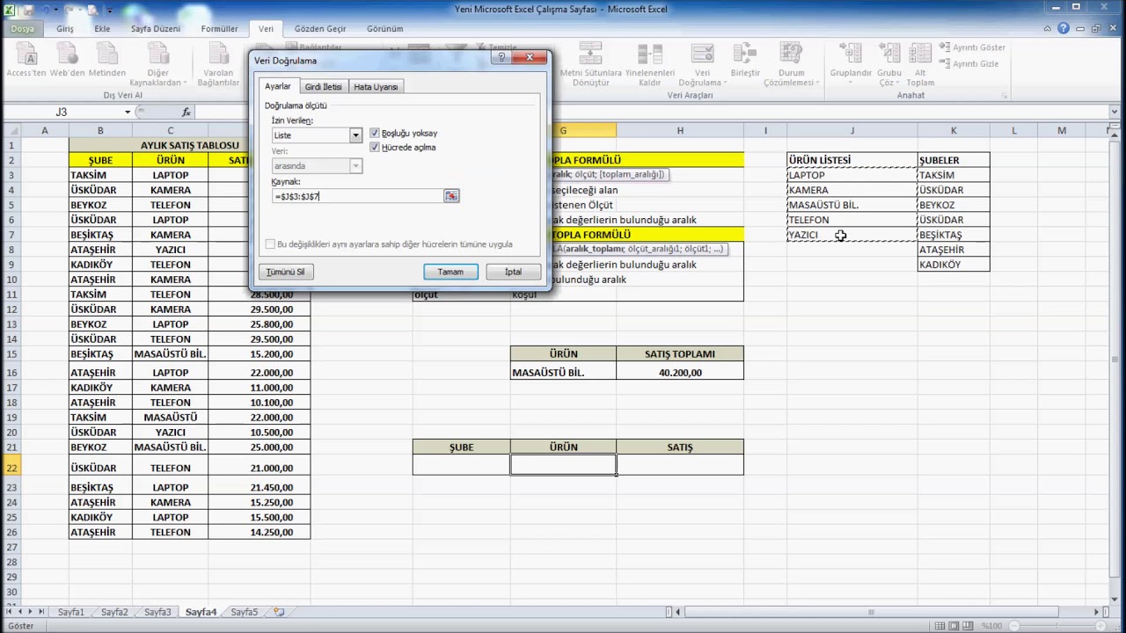Click insert new worksheet icon
1126x633 pixels.
[279, 612]
